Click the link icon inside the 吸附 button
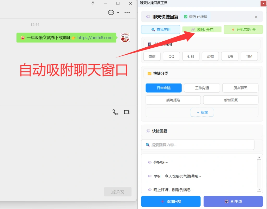 point(192,29)
